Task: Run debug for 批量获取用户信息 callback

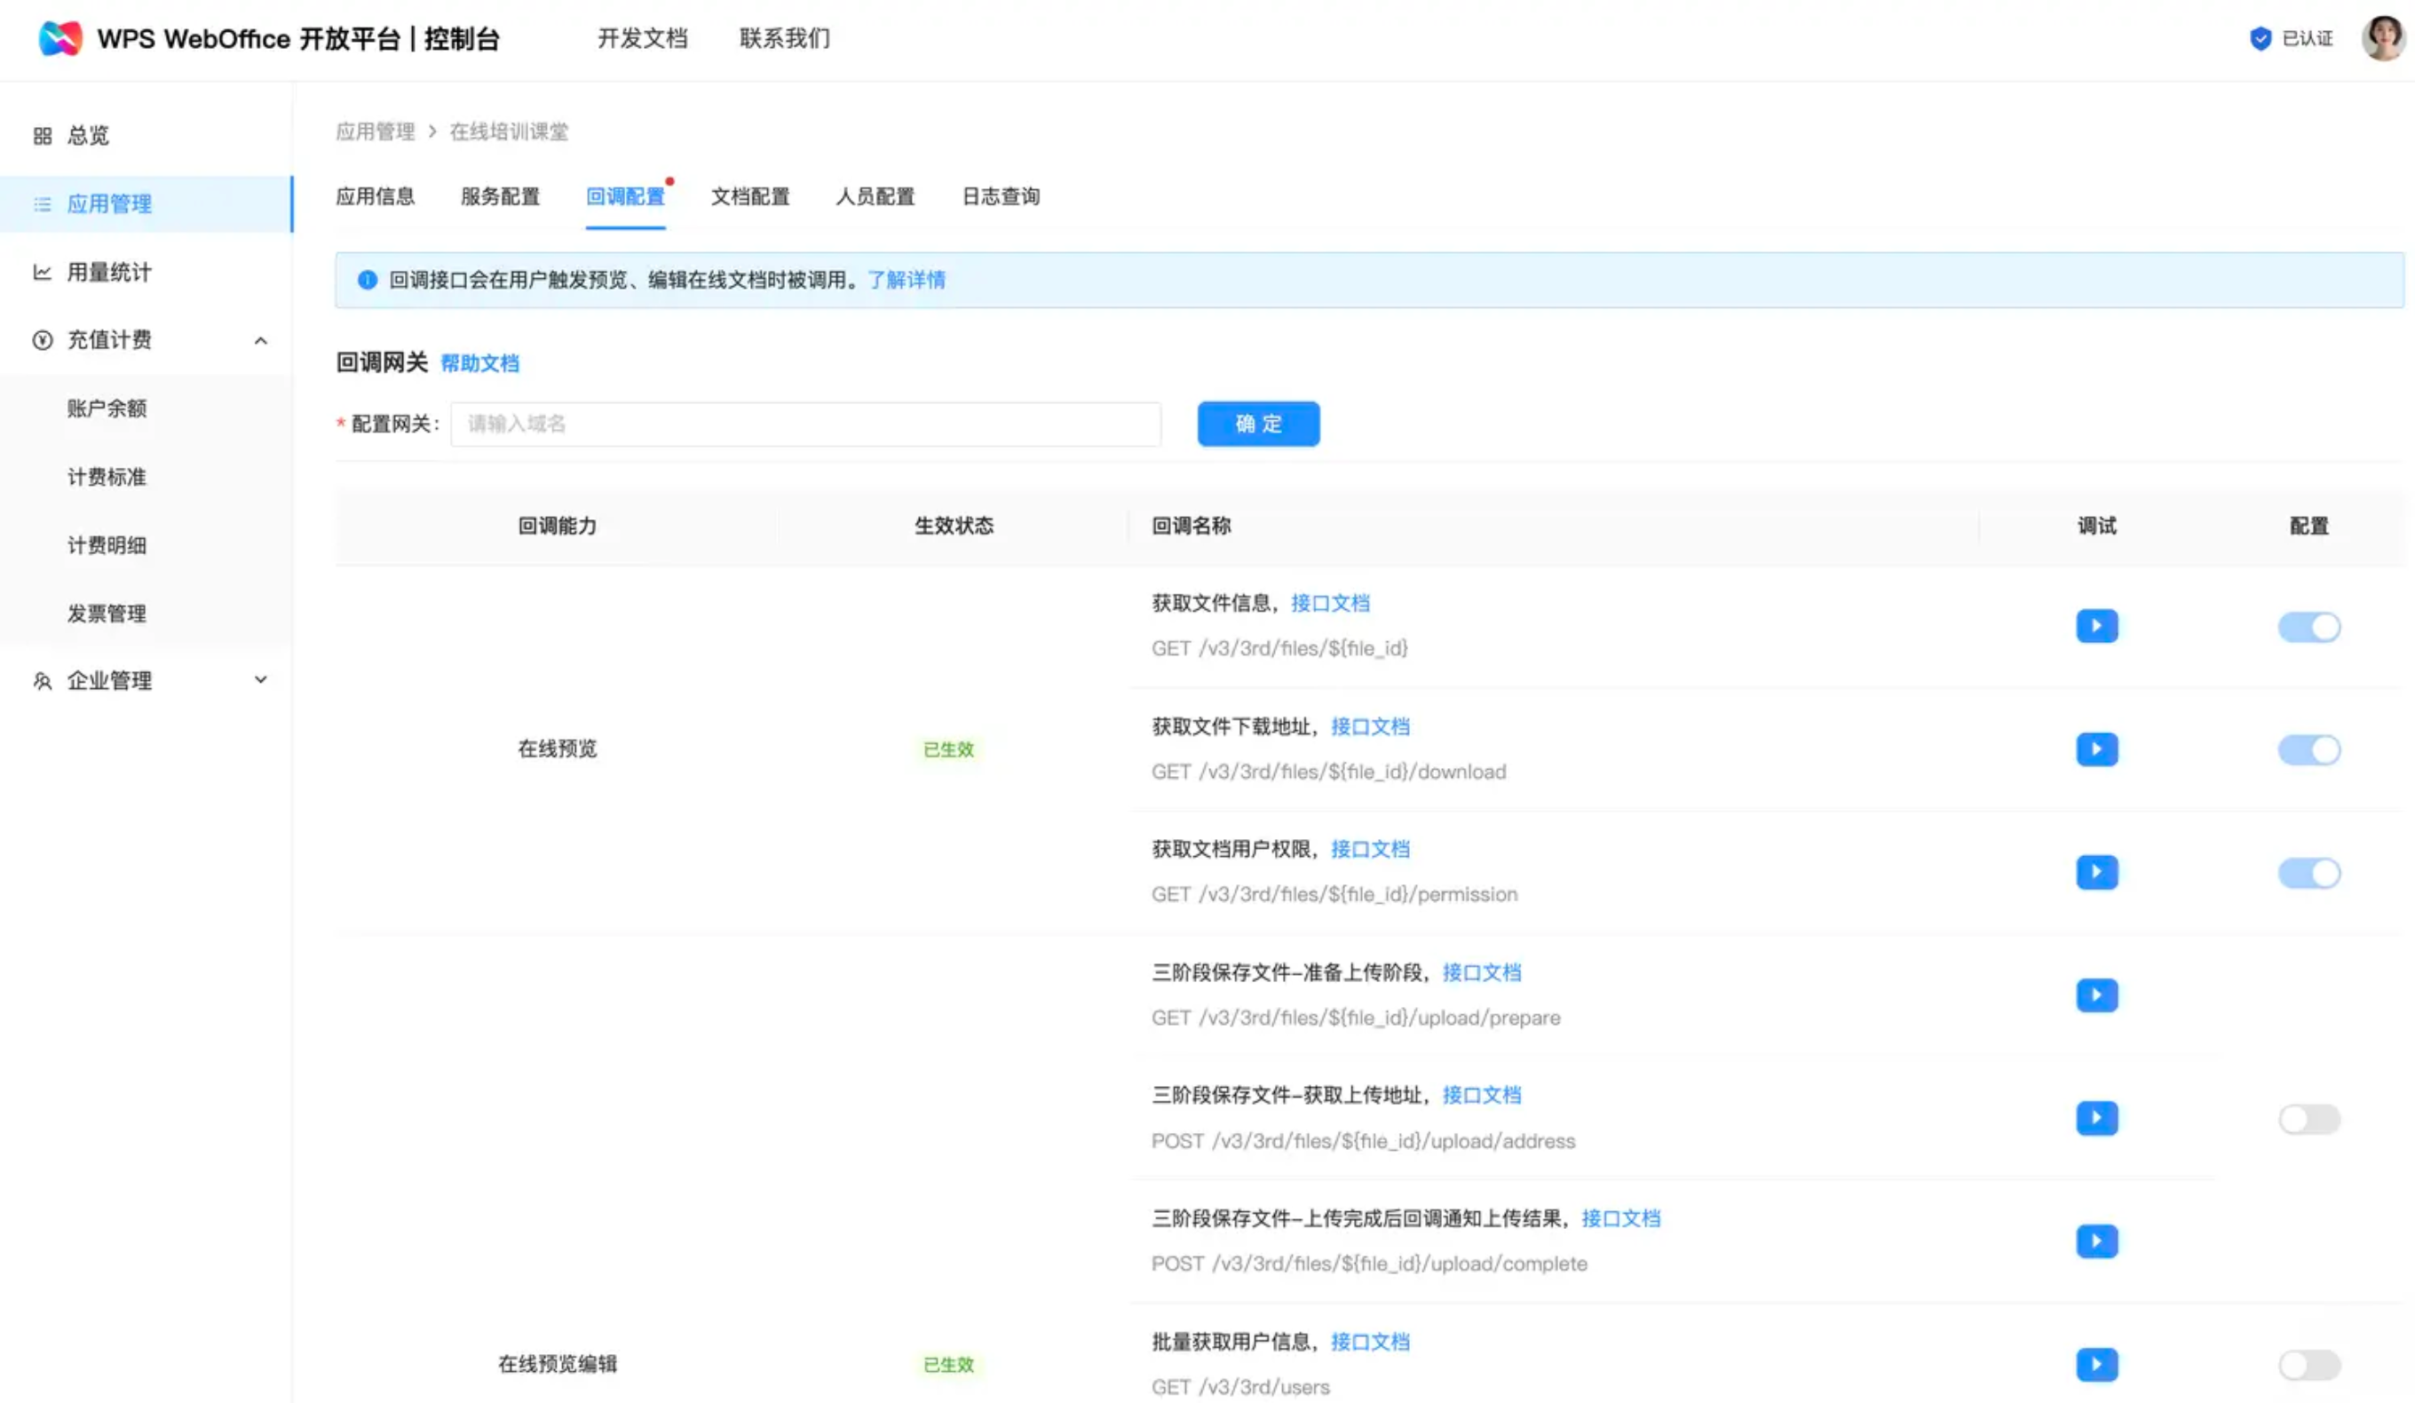Action: [2096, 1364]
